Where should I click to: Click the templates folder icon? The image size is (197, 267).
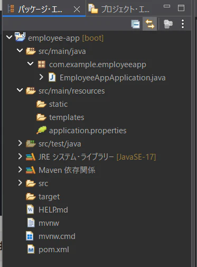point(41,117)
